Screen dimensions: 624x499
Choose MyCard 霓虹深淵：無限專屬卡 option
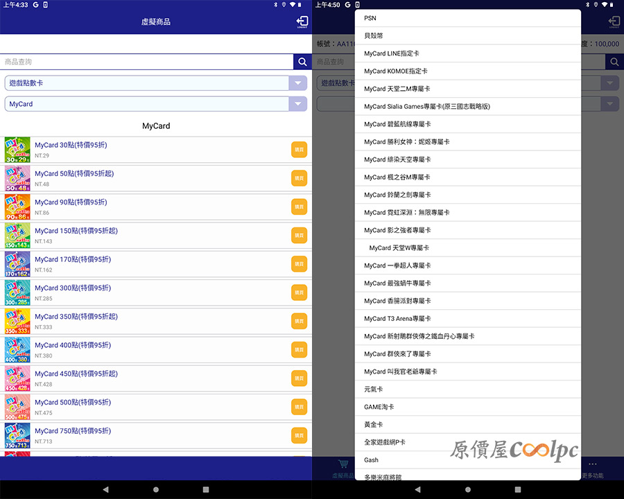tap(467, 213)
